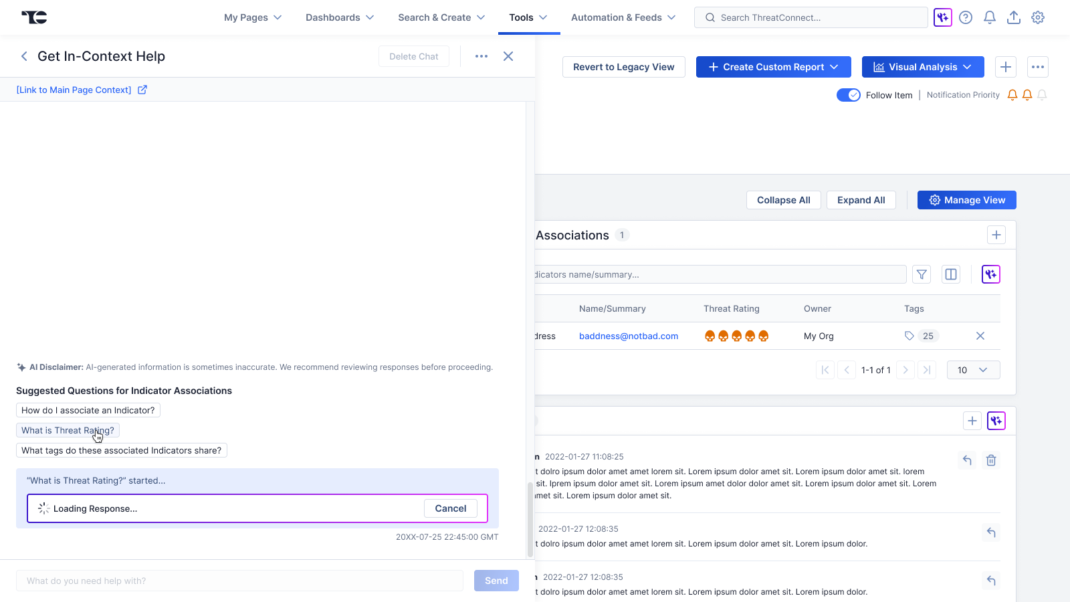The width and height of the screenshot is (1070, 602).
Task: Open the rows-per-page dropdown showing 10
Action: 973,370
